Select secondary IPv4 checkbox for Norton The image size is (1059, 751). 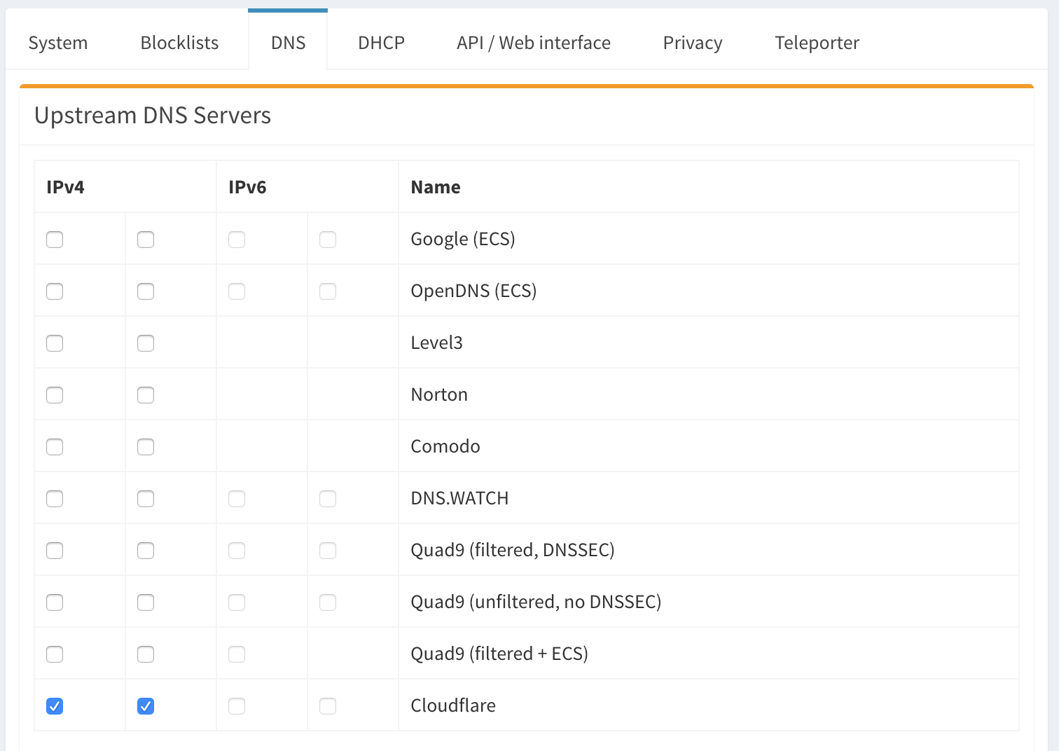point(146,395)
